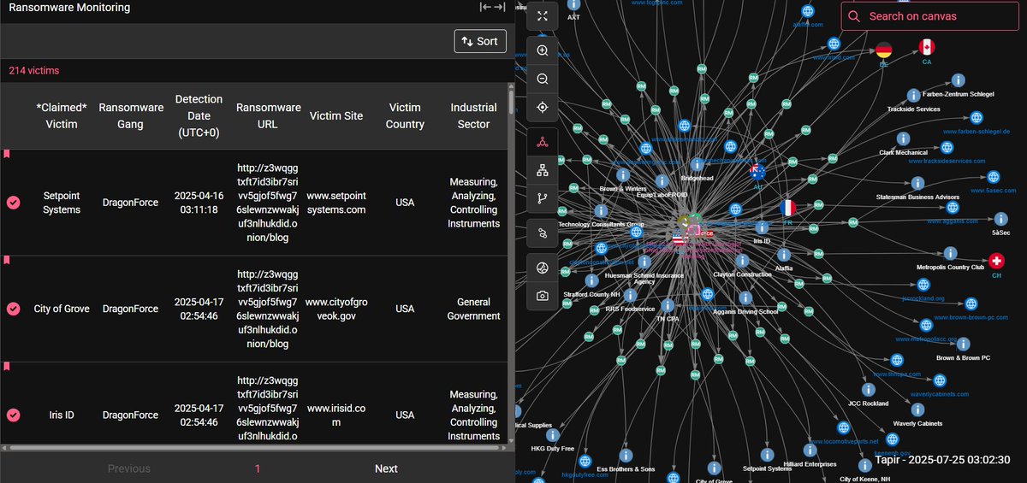Open the pie chart analytics icon

pyautogui.click(x=542, y=268)
